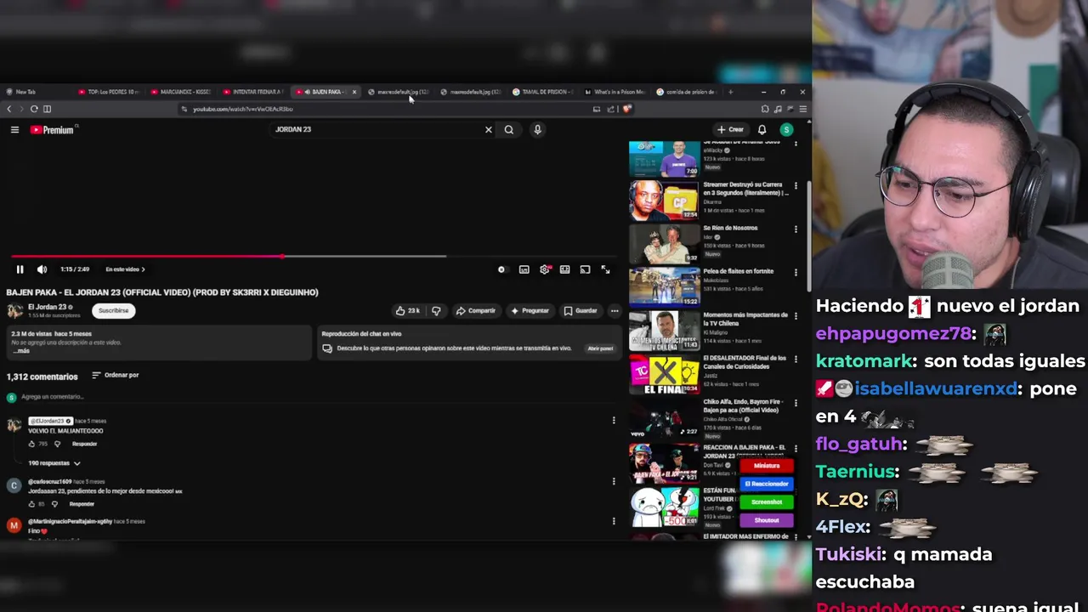Click the Compartir share button
The image size is (1088, 612).
[x=475, y=311]
